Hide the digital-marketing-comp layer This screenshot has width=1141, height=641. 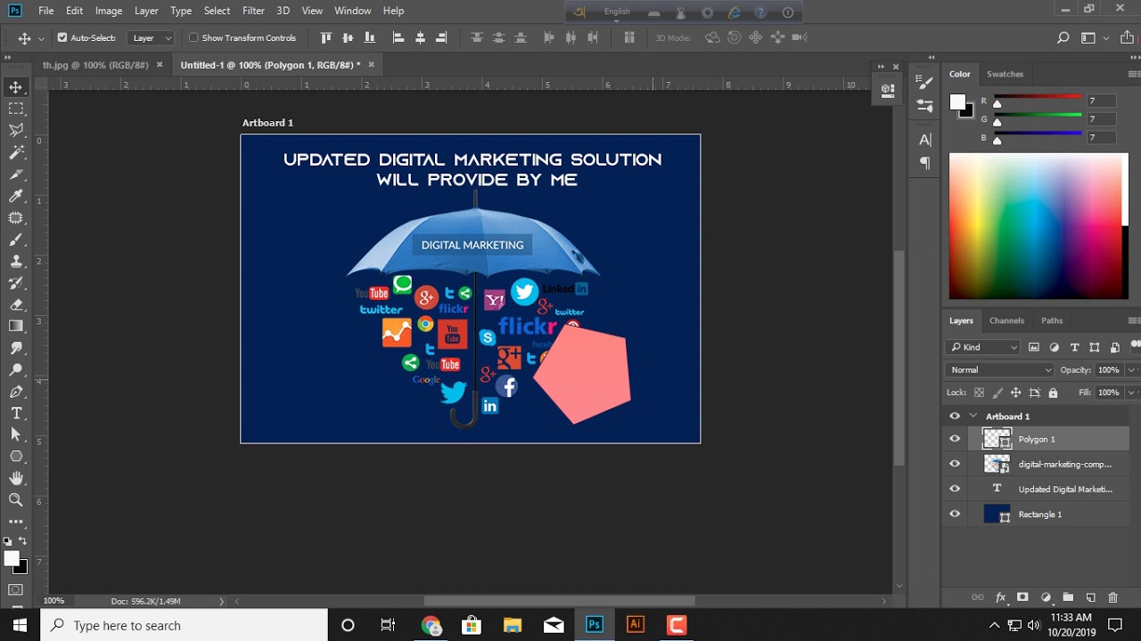tap(955, 464)
